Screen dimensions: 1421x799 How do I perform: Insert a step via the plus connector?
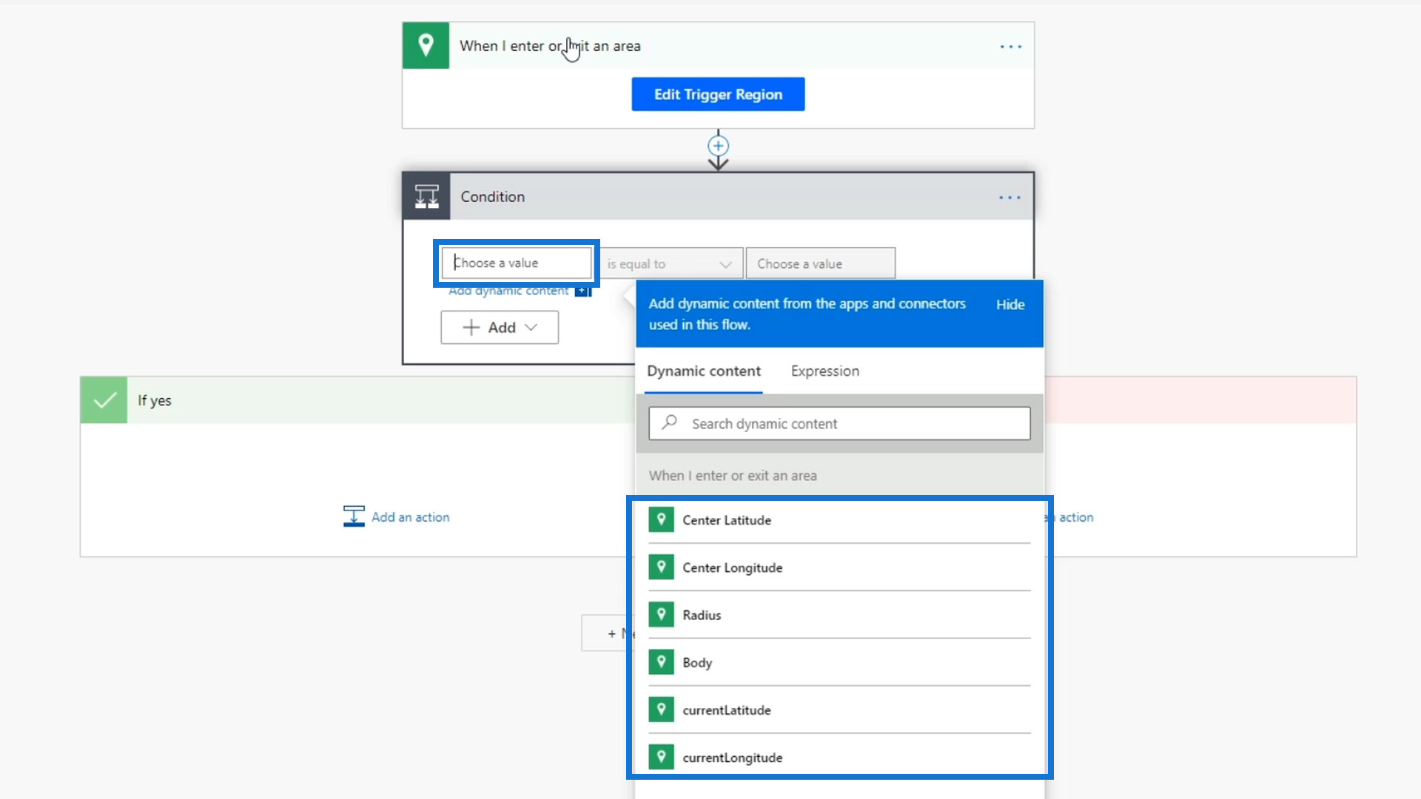point(718,145)
